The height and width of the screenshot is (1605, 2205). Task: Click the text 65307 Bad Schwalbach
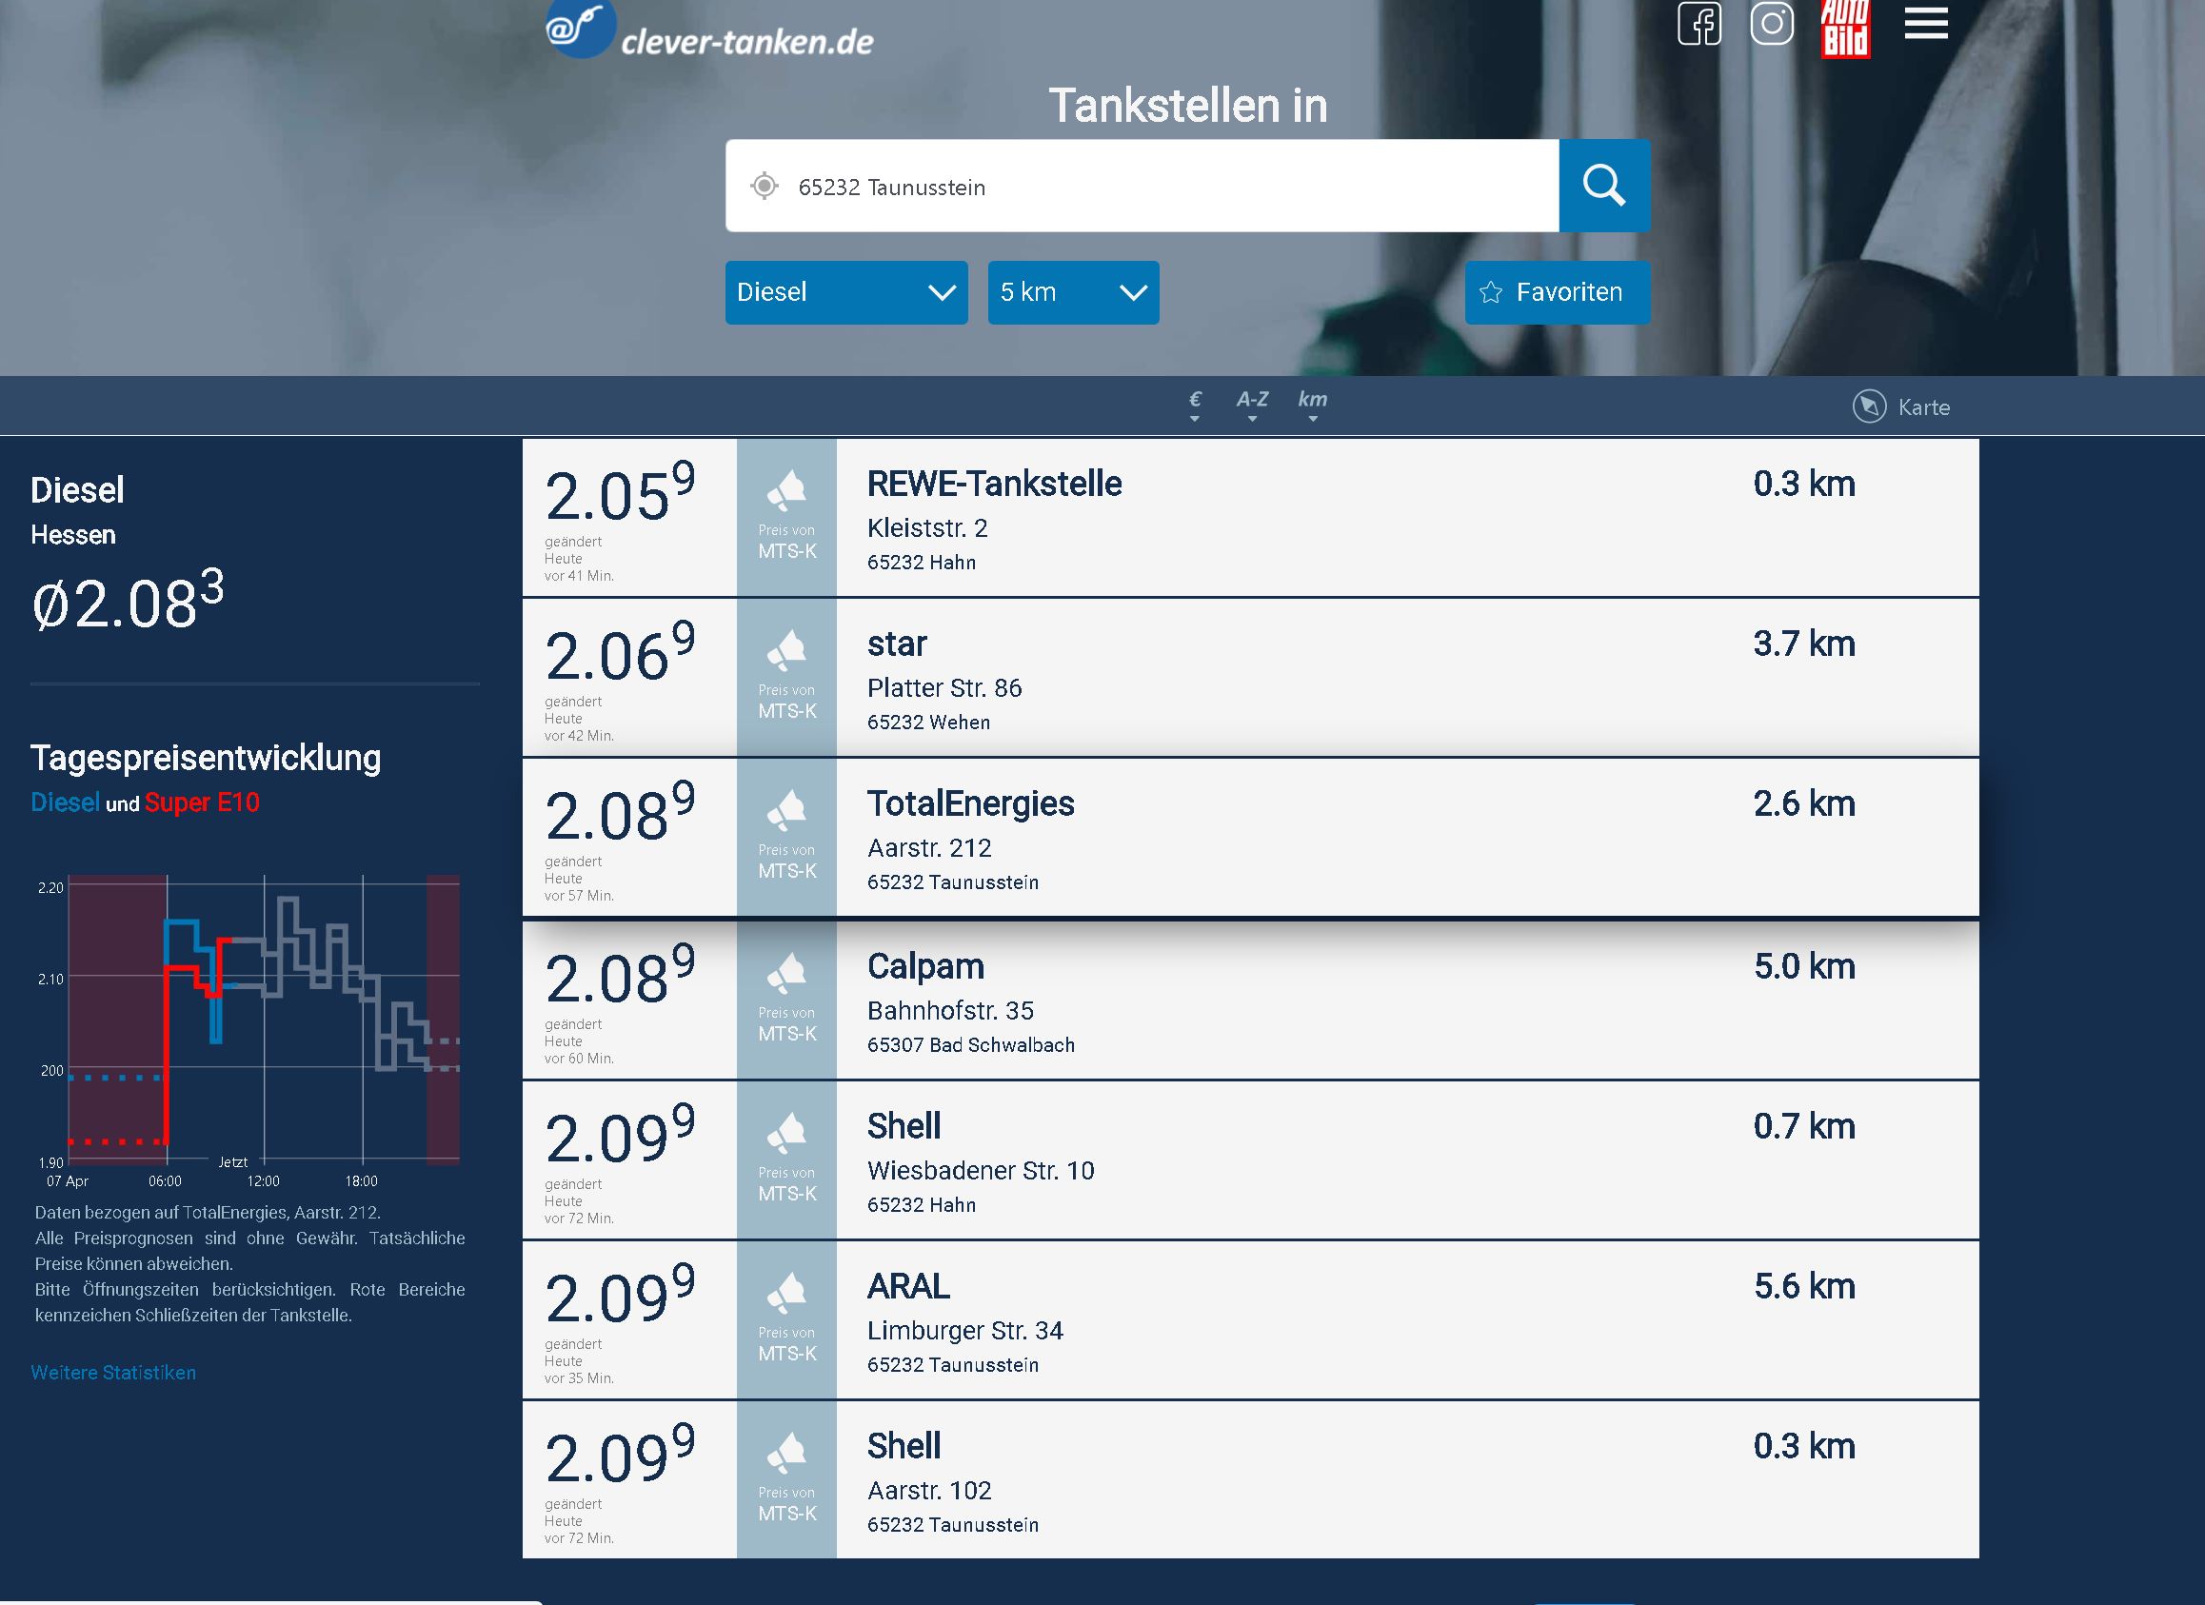point(971,1045)
